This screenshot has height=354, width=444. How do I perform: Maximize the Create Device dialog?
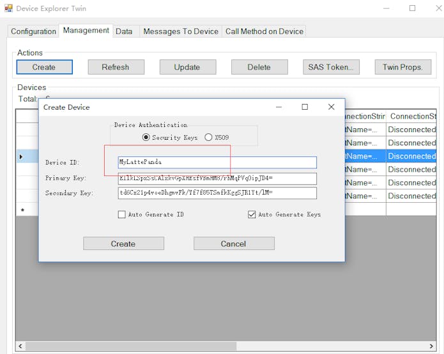[x=305, y=107]
